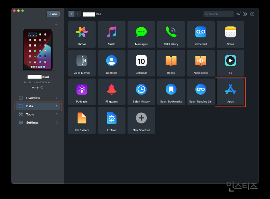Open the three-dots device options menu
The height and width of the screenshot is (199, 270).
56,24
